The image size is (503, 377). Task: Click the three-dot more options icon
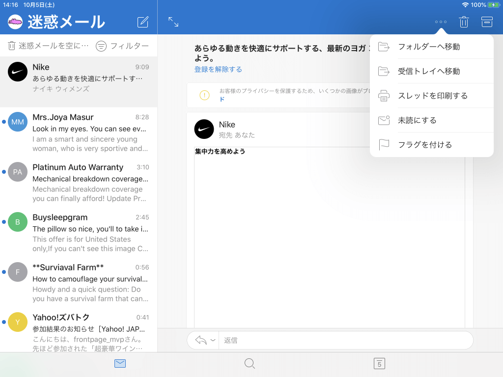pos(441,22)
